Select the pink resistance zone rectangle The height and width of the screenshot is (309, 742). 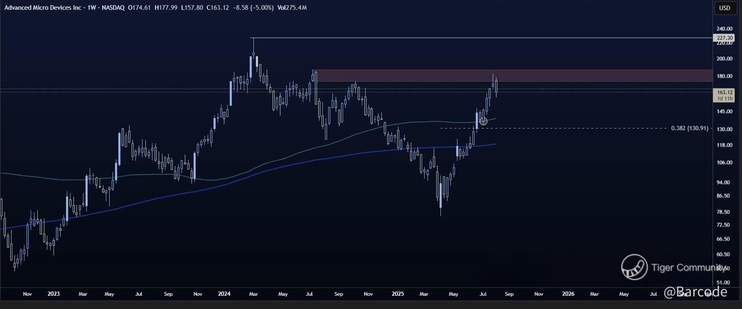512,75
